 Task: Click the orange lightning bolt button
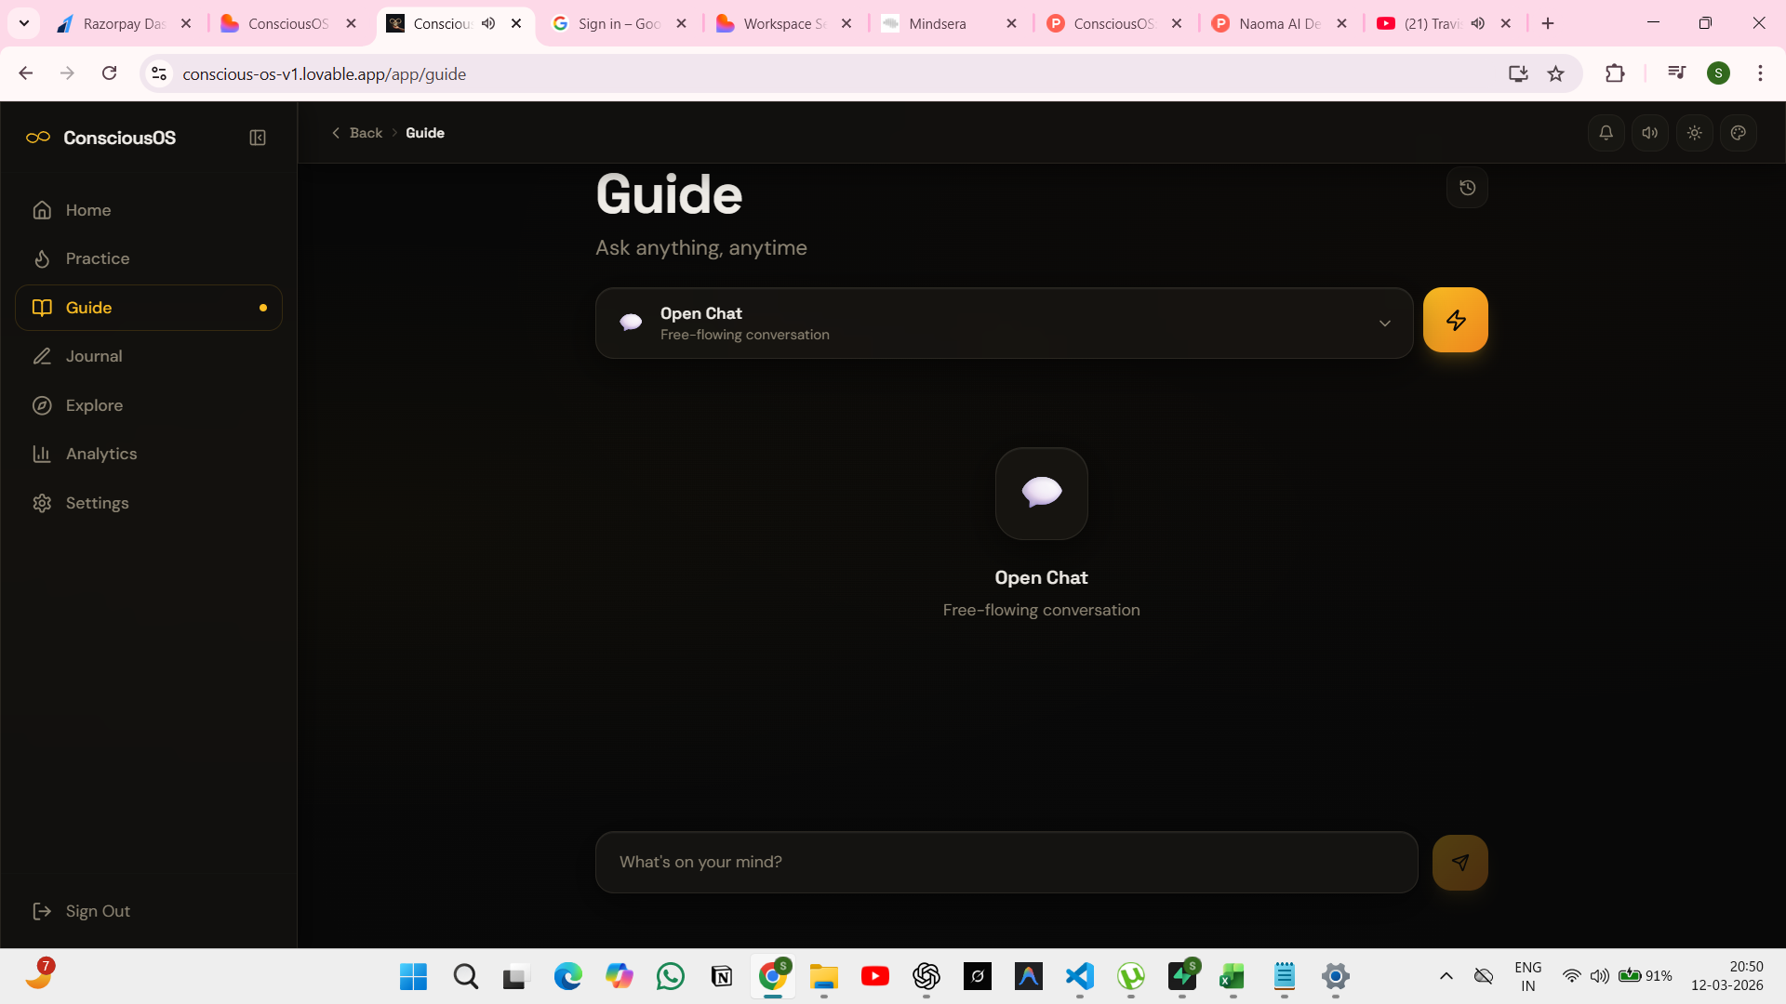tap(1455, 320)
